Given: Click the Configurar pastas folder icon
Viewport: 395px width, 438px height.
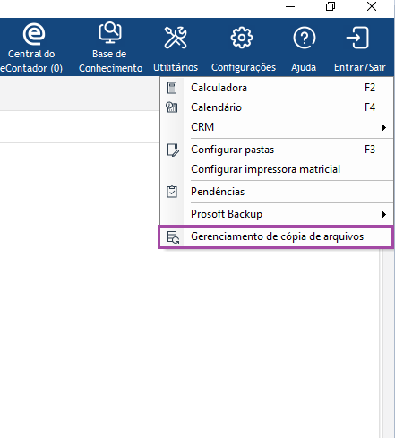Looking at the screenshot, I should click(x=173, y=150).
